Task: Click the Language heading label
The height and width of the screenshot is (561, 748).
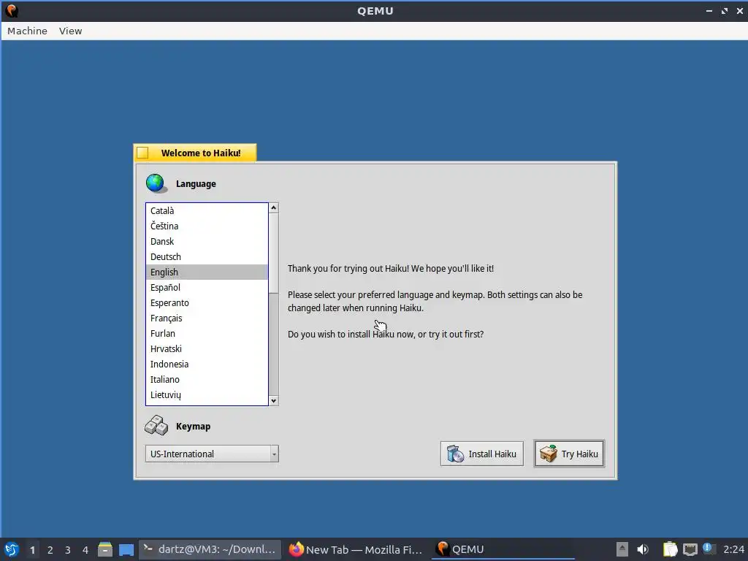Action: 196,184
